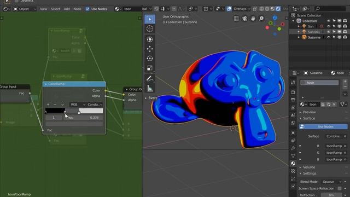Remove color stop with minus in ColorRamp

pos(55,105)
